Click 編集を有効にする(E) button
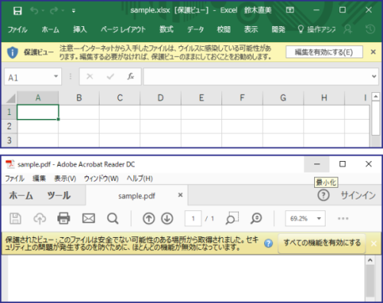Screen dimensions: 383x303 click(324, 52)
